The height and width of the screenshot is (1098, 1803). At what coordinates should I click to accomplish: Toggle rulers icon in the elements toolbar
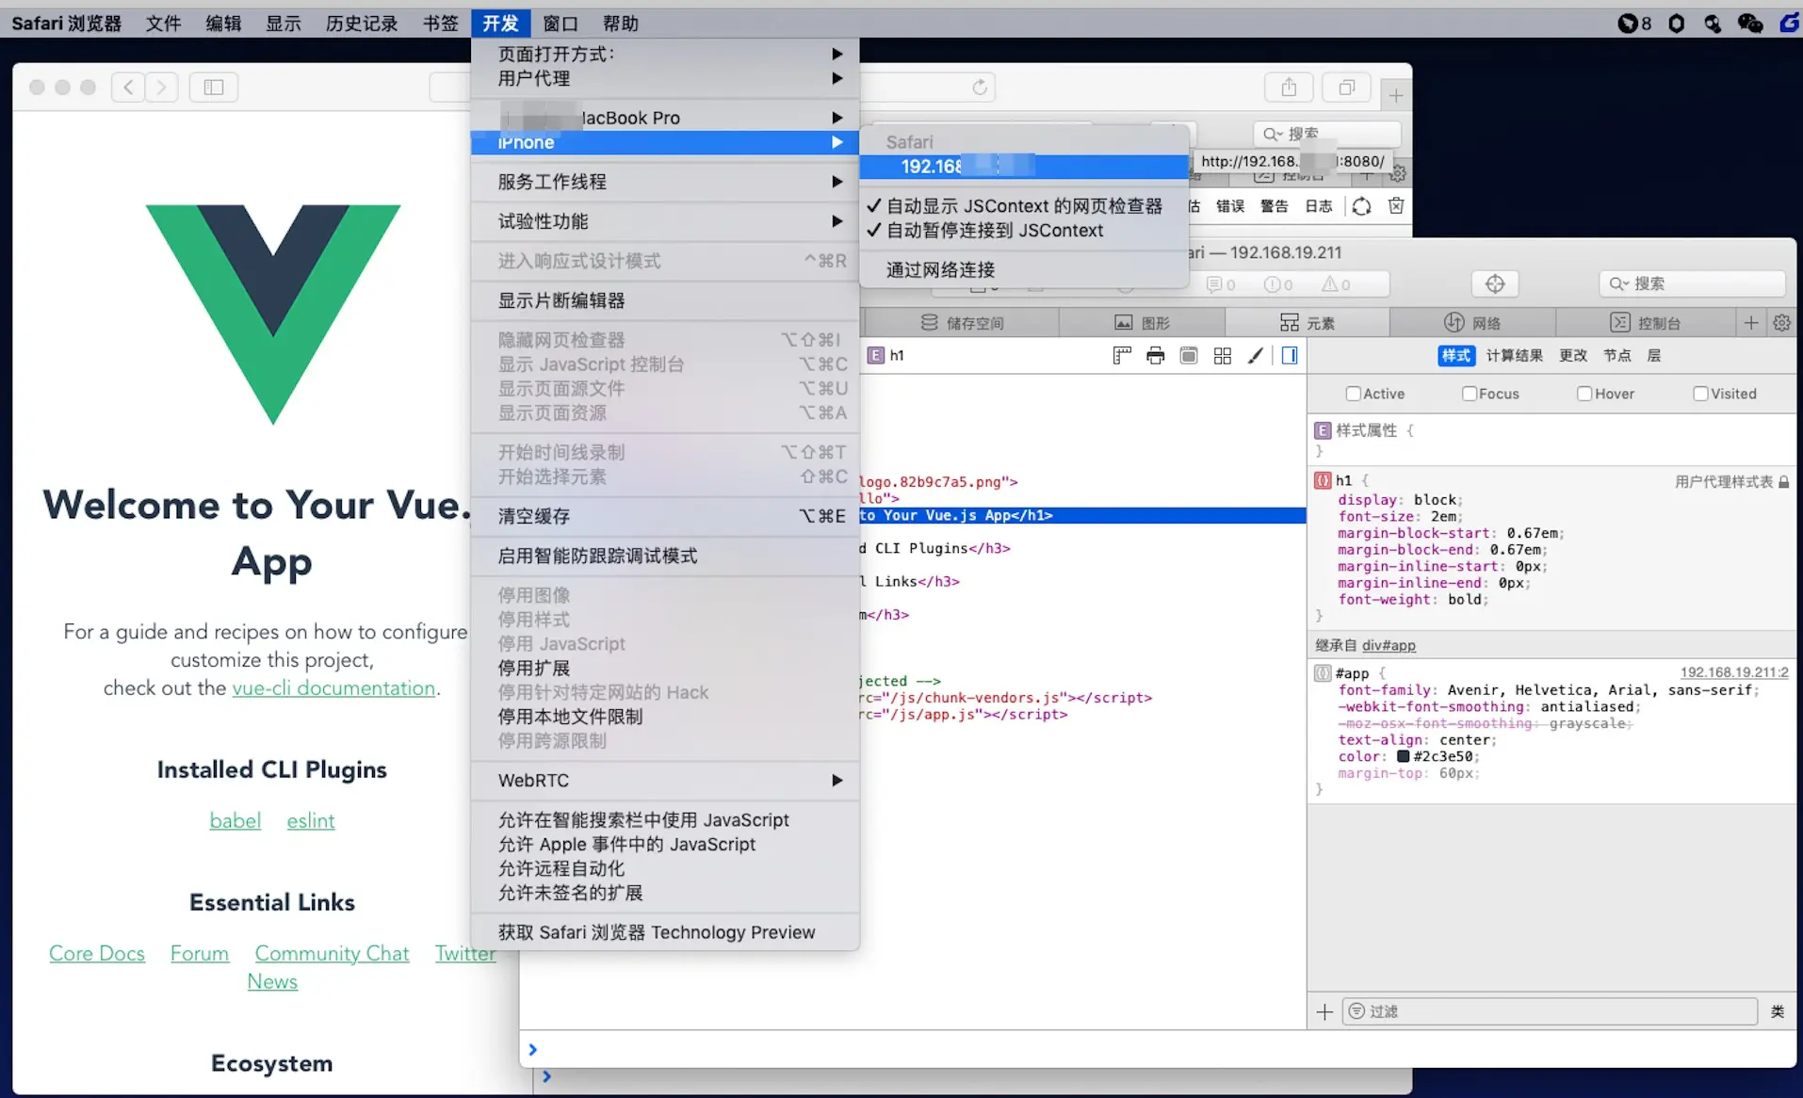(x=1122, y=355)
